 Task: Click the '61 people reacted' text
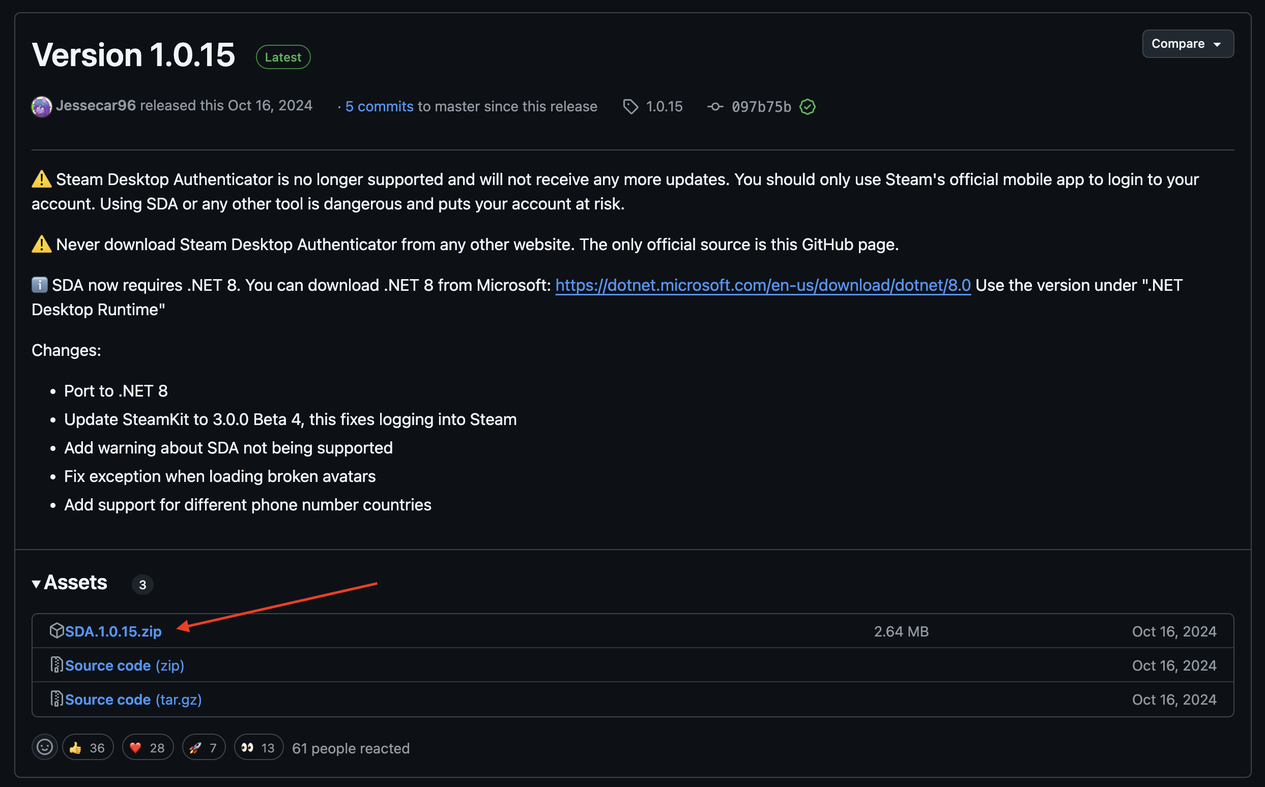pos(351,748)
